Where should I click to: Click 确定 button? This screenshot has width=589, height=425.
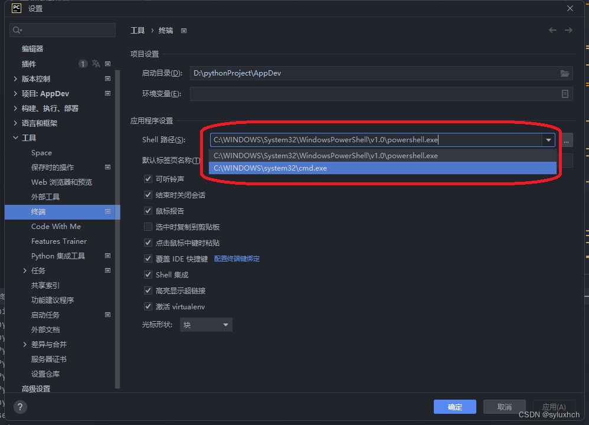[455, 407]
